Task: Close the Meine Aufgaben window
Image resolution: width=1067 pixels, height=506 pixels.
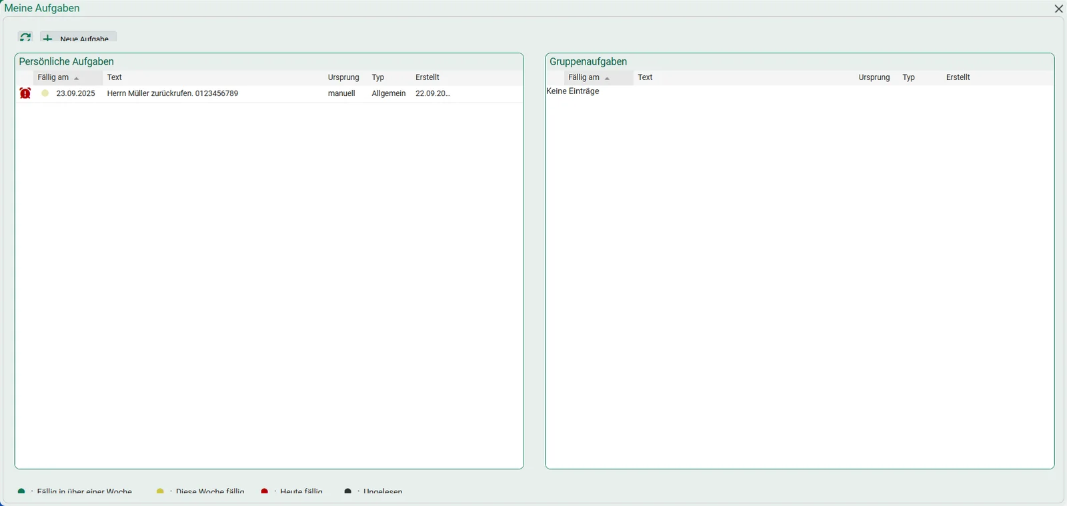Action: click(1058, 9)
